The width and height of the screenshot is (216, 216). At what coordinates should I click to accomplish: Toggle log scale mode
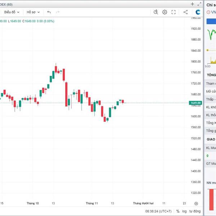pos(185,211)
